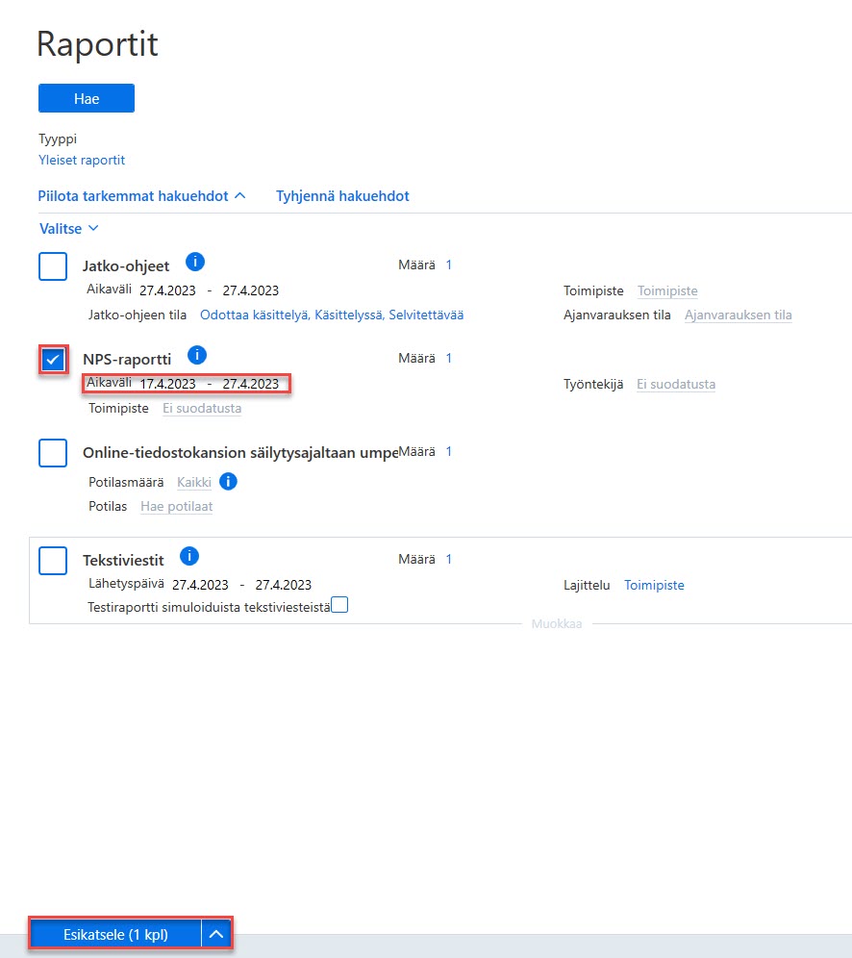
Task: Click Tyhjennä hakuehdot link
Action: 342,196
